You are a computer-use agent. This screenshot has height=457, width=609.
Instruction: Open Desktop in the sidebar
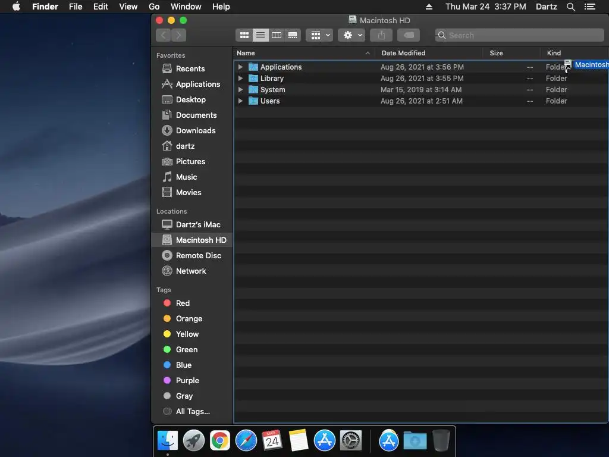pyautogui.click(x=192, y=99)
